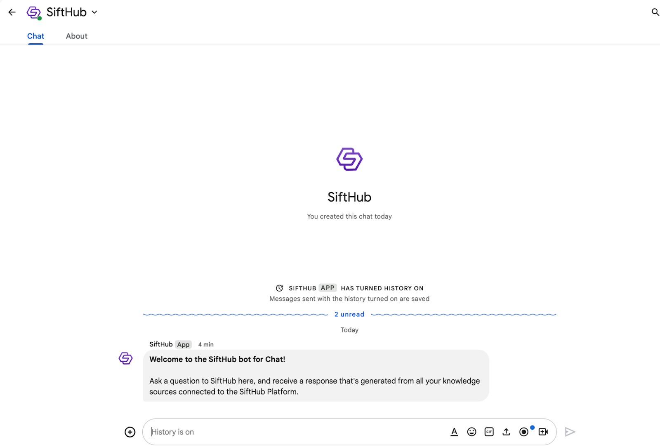The height and width of the screenshot is (447, 660).
Task: Click the back arrow
Action: pos(12,12)
